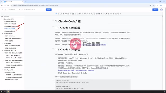This screenshot has height=93, width=166.
Task: Collapse '1.8. Claude MCP 工具' outline node
Action: 3,51
